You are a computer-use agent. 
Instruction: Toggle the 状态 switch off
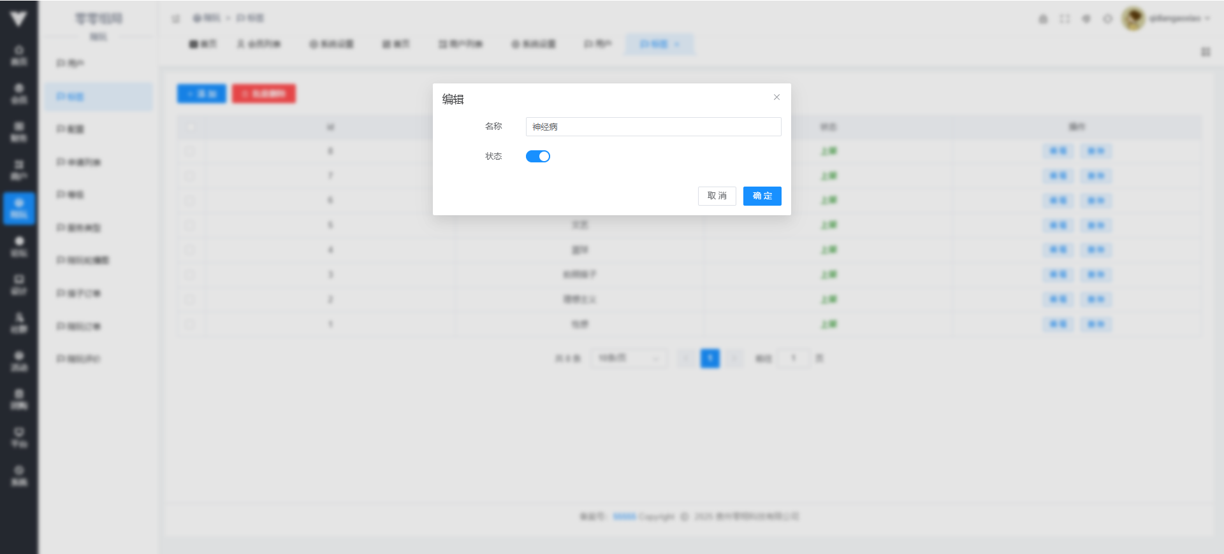537,157
